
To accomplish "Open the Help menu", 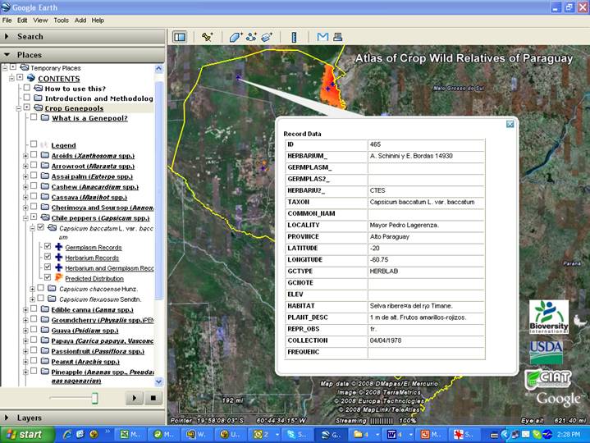I will pyautogui.click(x=98, y=21).
